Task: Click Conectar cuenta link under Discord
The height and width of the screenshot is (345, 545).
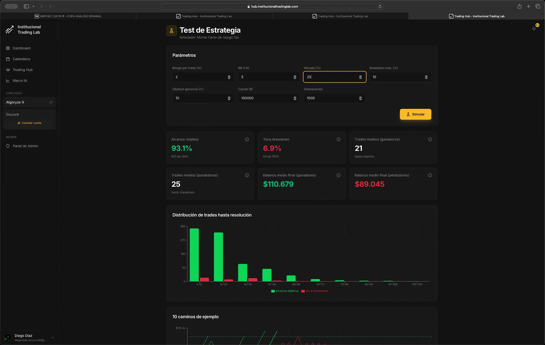Action: 29,123
